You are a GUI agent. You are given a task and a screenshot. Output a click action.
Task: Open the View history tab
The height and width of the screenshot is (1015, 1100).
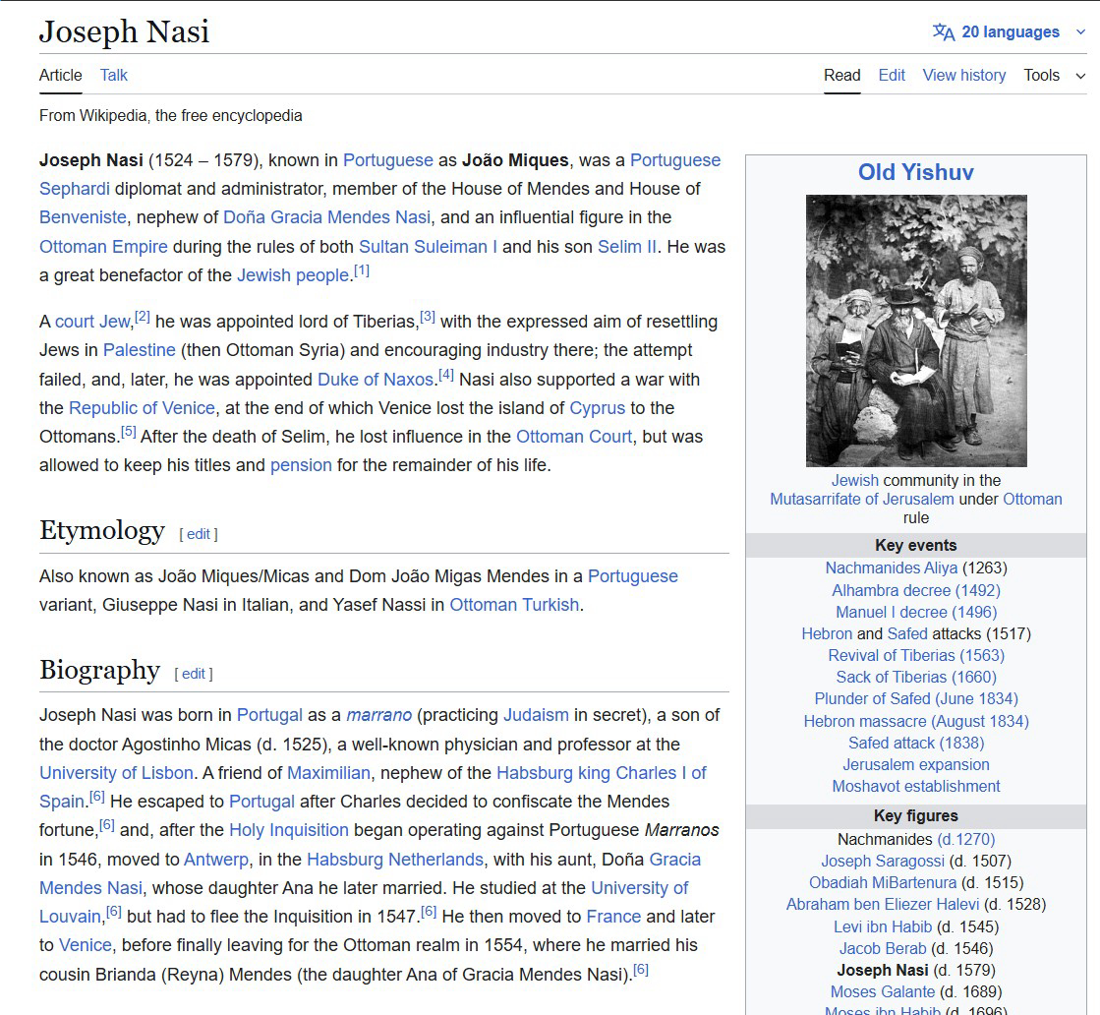pos(964,75)
